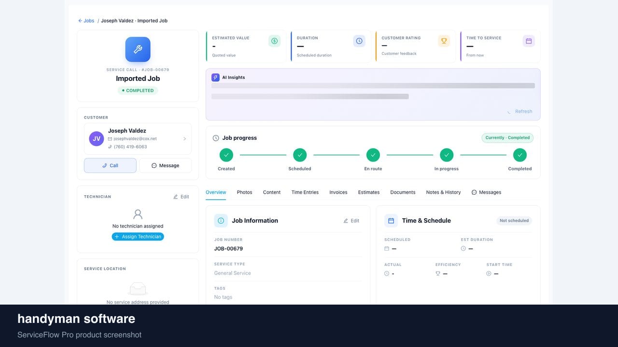The image size is (618, 347).
Task: Click the josephvaldez@cox.net email
Action: pyautogui.click(x=135, y=139)
